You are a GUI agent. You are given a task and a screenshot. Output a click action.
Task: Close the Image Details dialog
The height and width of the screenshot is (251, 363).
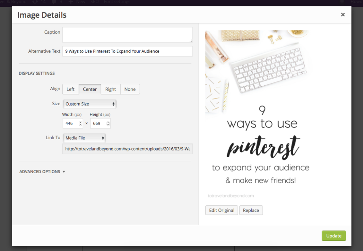coord(343,15)
